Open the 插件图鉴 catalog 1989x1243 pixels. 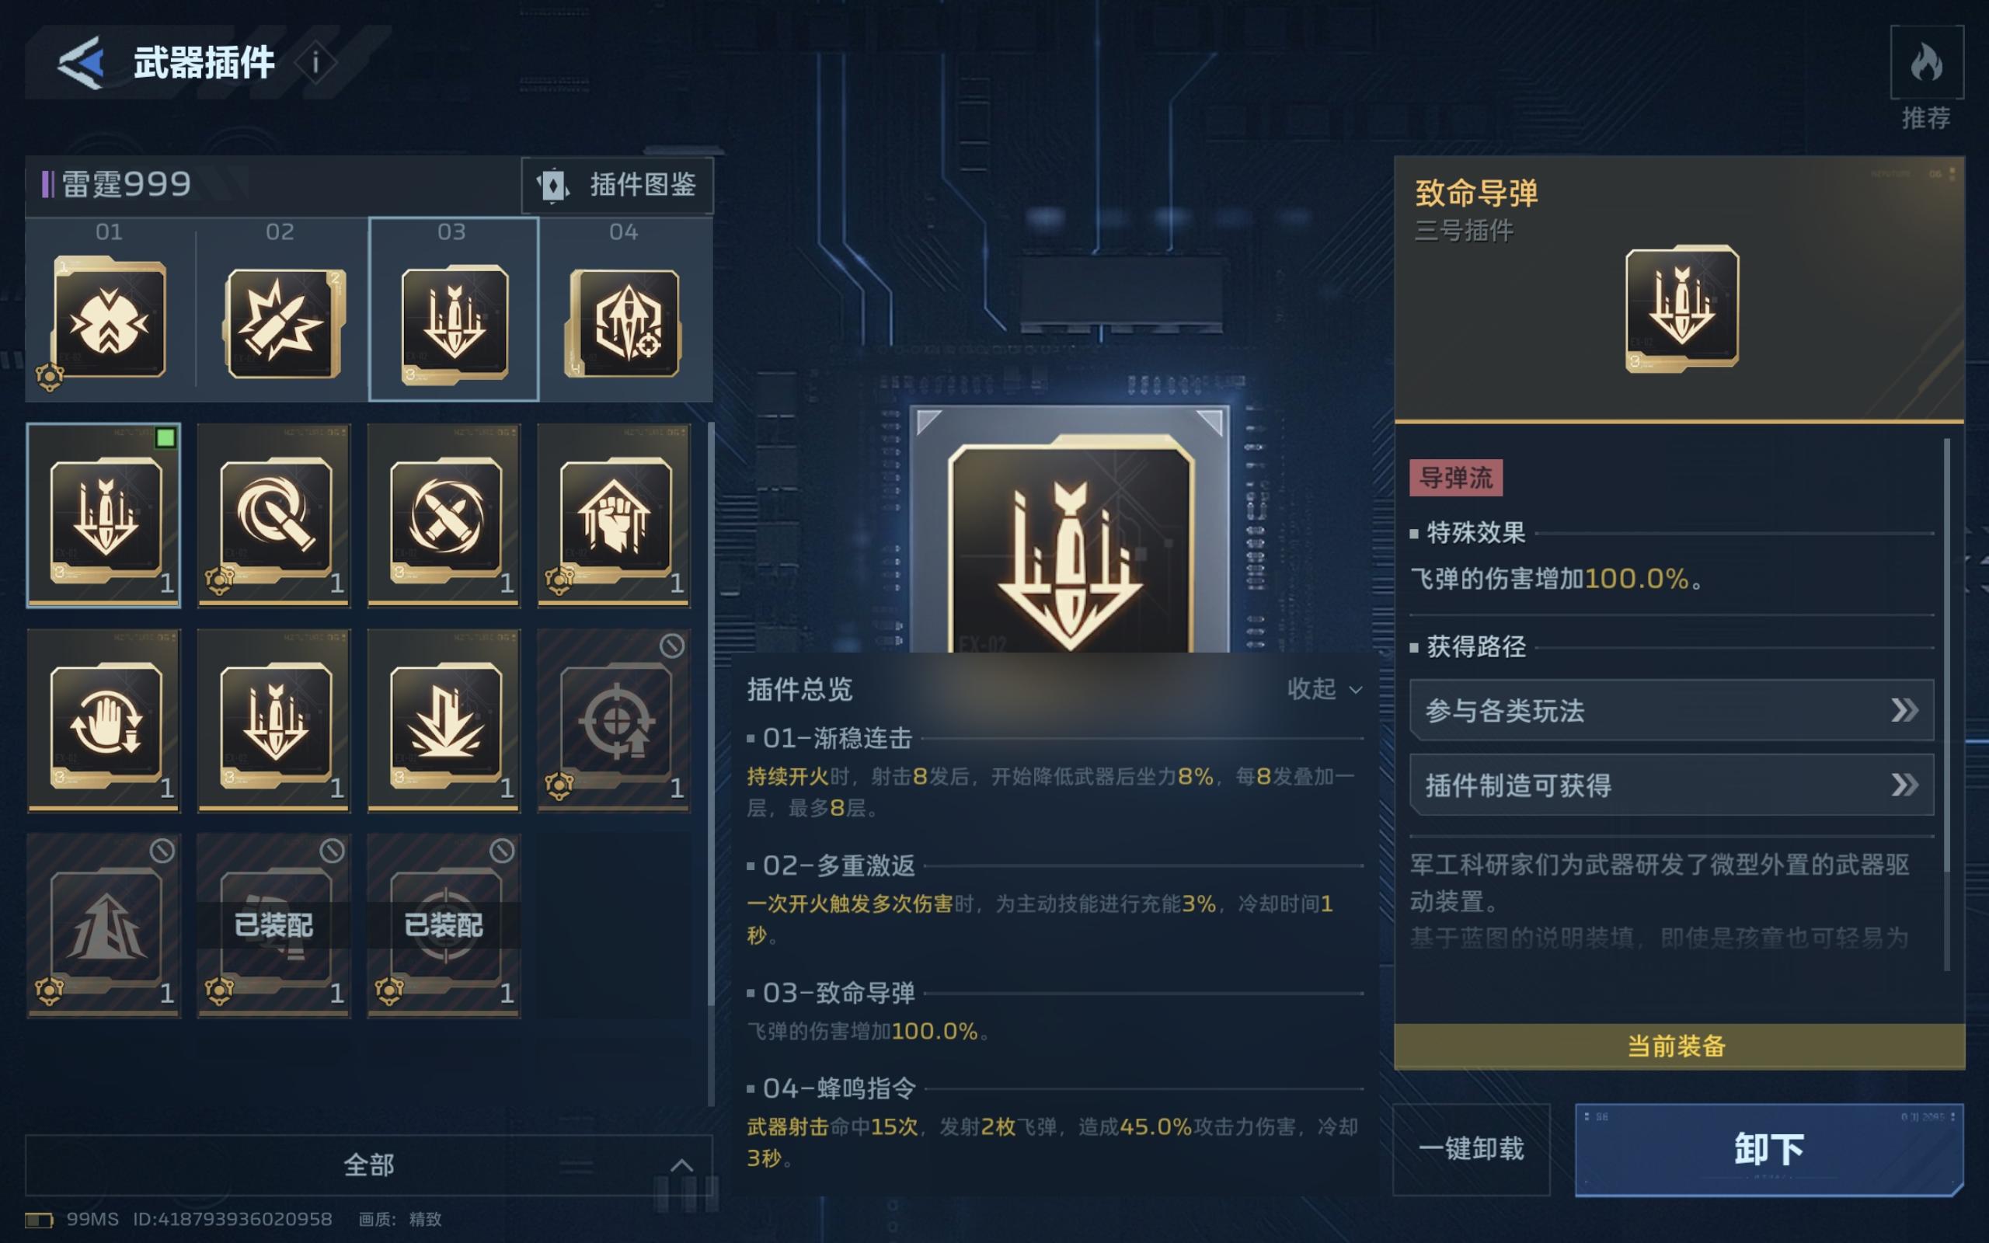pyautogui.click(x=617, y=185)
